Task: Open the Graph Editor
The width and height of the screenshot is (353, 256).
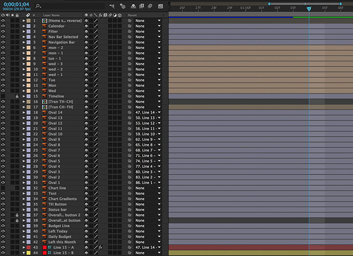Action: coord(160,6)
